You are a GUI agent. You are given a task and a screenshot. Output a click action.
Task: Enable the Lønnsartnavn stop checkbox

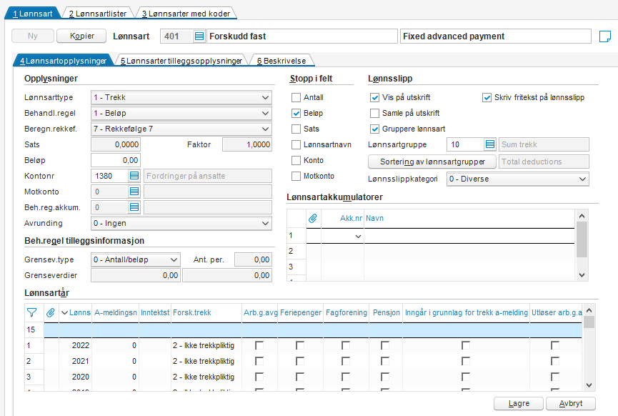click(x=296, y=144)
